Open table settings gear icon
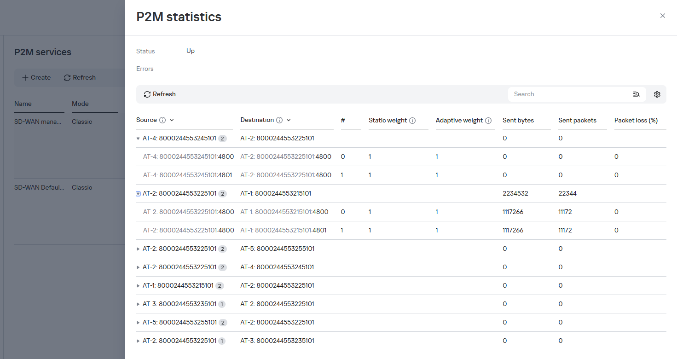677x359 pixels. pyautogui.click(x=657, y=94)
